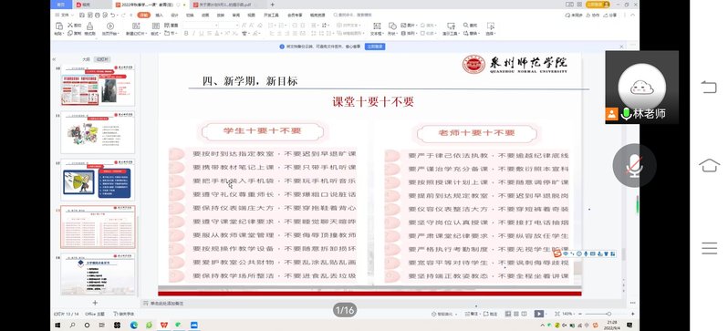This screenshot has width=728, height=331.
Task: Toggle the muted microphone button
Action: pyautogui.click(x=635, y=166)
